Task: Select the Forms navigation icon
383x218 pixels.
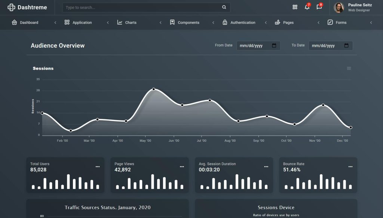Action: click(330, 22)
